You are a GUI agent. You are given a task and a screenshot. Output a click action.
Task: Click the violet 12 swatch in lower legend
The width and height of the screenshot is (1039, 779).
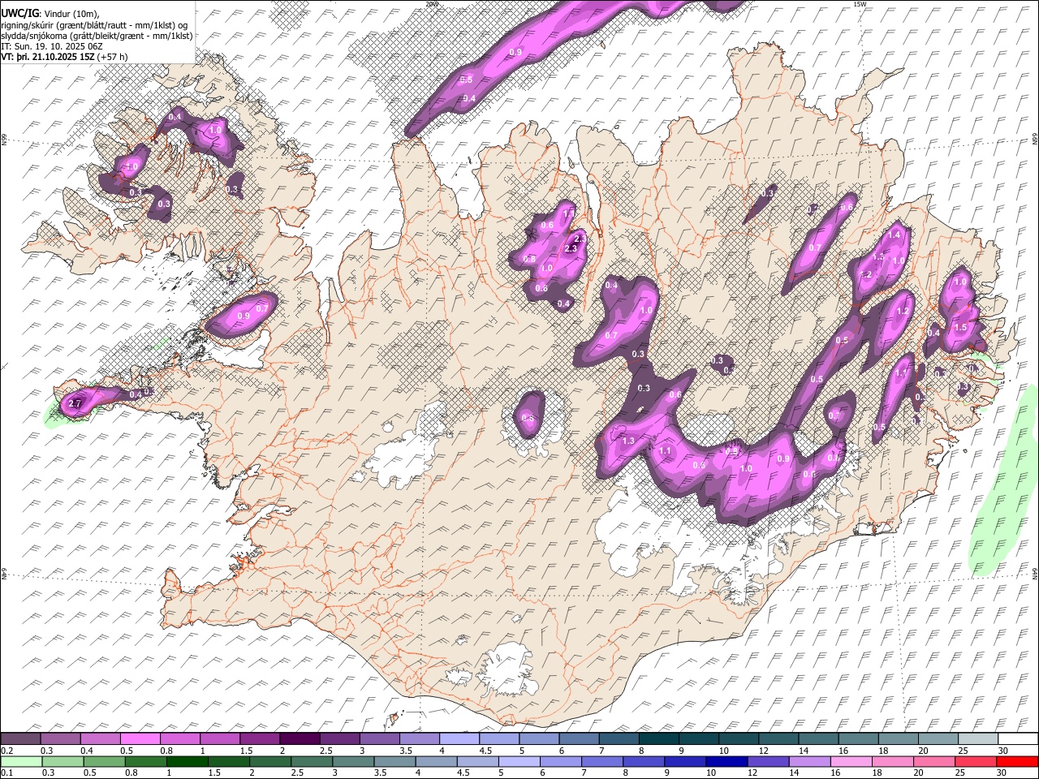click(767, 761)
